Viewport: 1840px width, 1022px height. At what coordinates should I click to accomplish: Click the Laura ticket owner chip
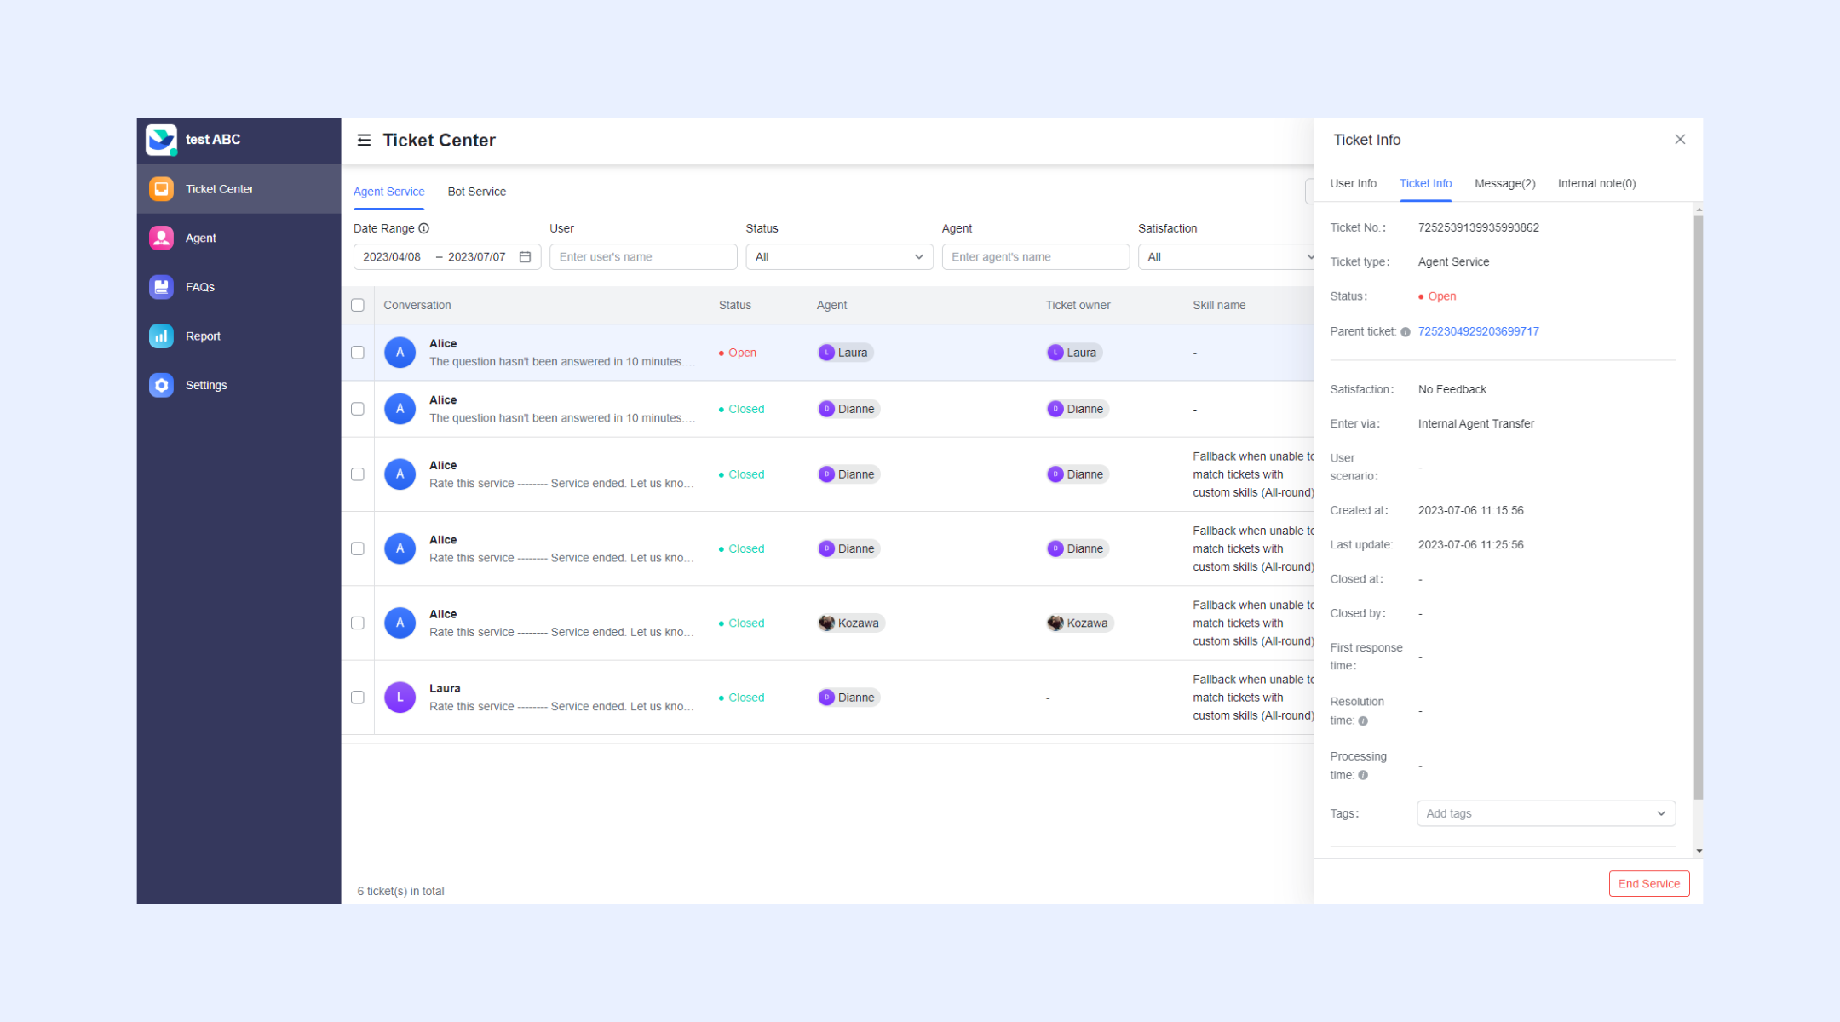point(1073,353)
